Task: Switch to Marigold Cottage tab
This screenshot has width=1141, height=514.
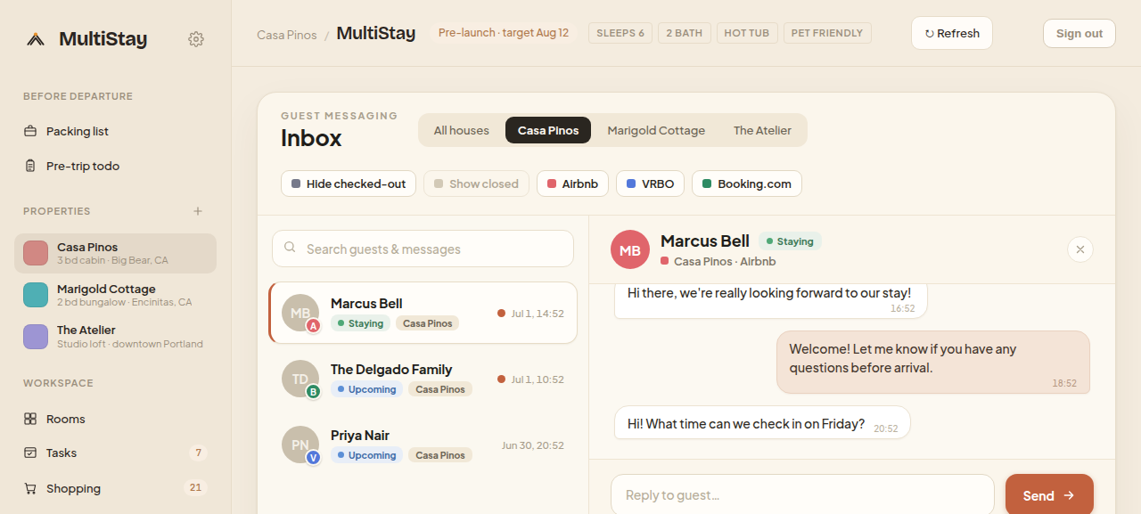Action: [656, 130]
